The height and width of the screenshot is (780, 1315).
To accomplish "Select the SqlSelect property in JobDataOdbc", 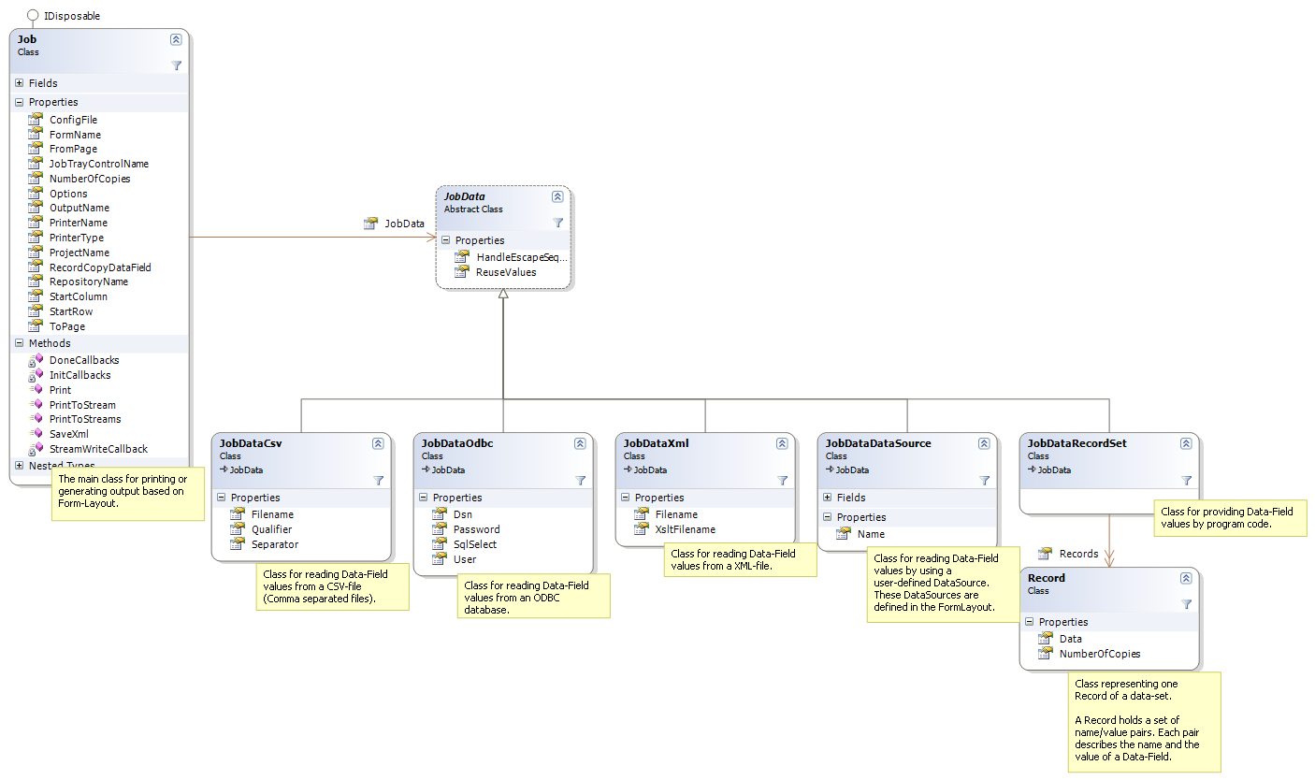I will click(474, 544).
